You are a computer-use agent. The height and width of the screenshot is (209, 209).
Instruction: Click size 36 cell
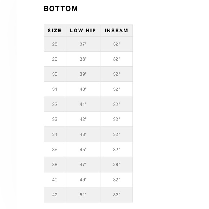coord(55,150)
